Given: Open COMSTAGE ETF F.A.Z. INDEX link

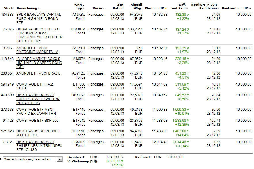Looking at the screenshot, I should pyautogui.click(x=35, y=86).
